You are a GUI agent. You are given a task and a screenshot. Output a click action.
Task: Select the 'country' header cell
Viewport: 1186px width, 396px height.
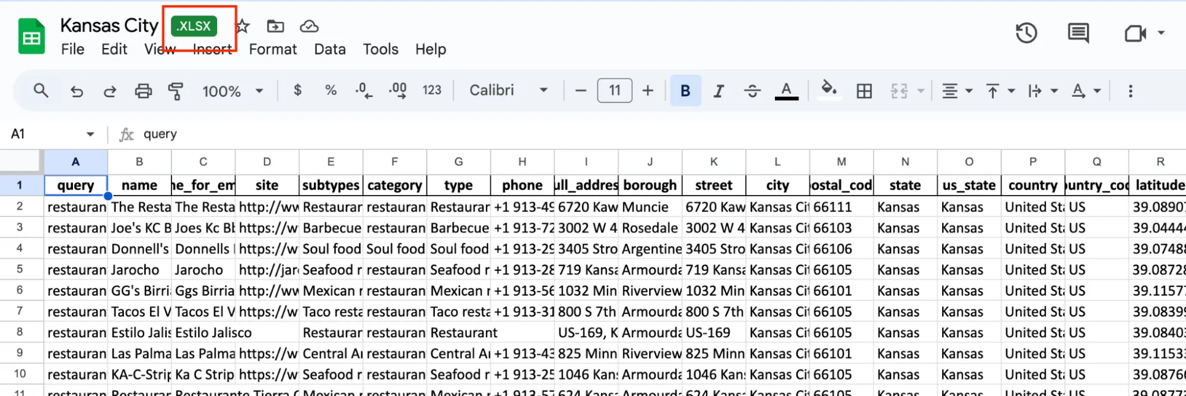coord(1033,186)
